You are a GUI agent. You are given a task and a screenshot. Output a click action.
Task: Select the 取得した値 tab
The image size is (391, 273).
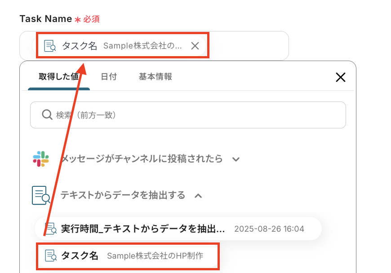[59, 77]
